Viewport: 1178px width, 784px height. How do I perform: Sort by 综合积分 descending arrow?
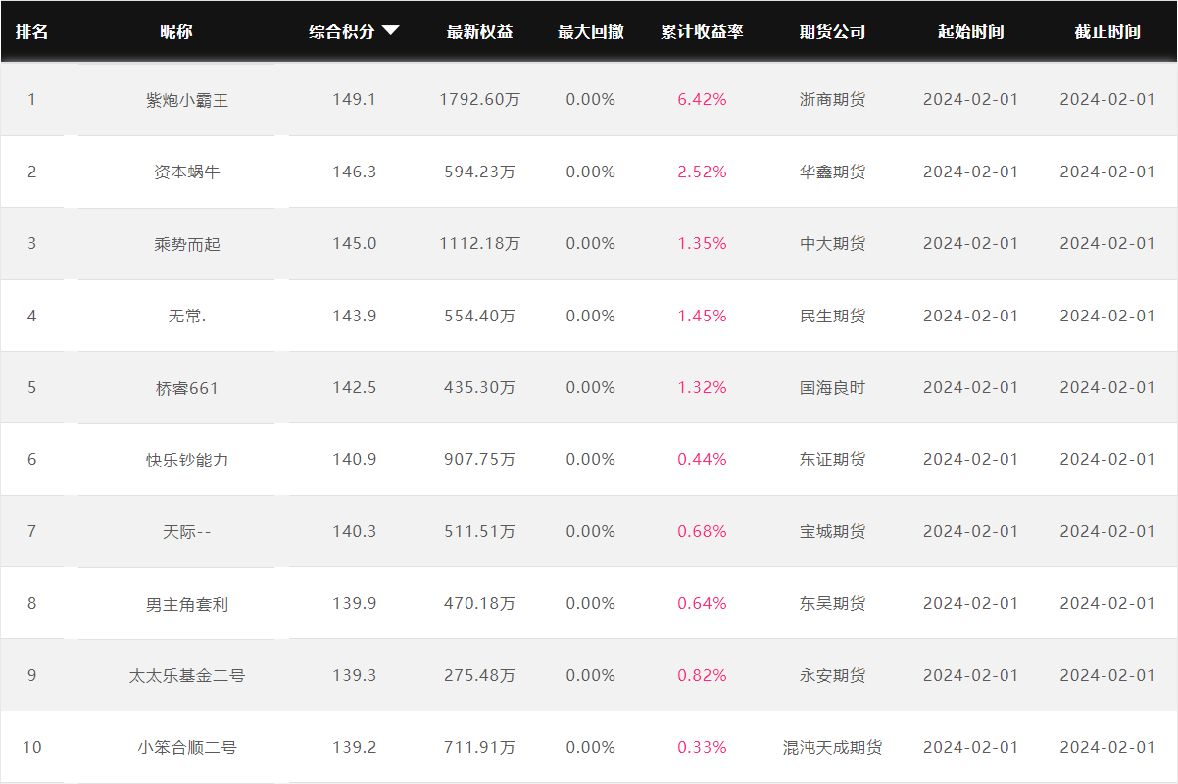coord(391,31)
